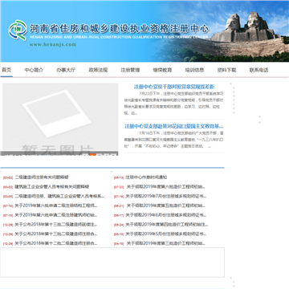The width and height of the screenshot is (289, 289).
Task: Click the www.henanjs.com address in the banner
Action: pyautogui.click(x=53, y=44)
